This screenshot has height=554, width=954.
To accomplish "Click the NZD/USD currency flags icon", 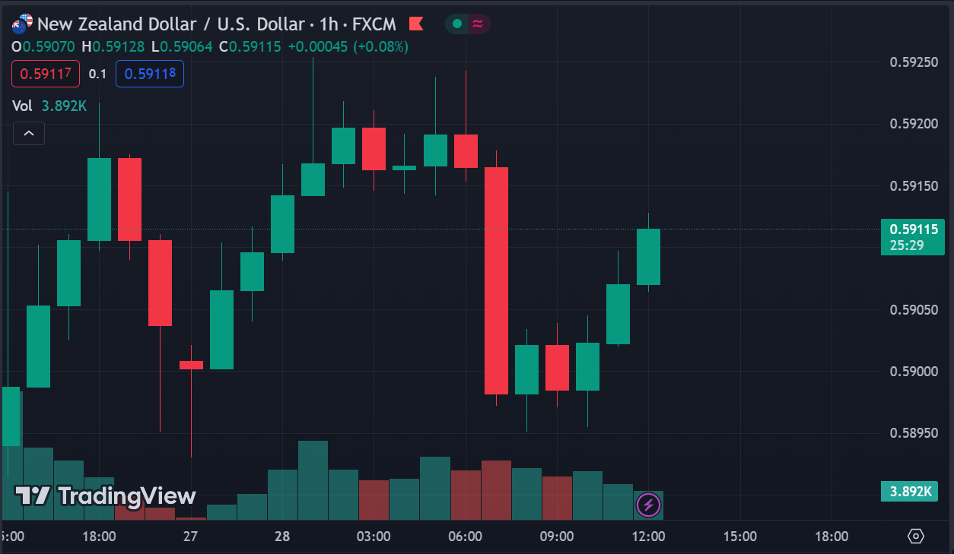I will click(x=23, y=24).
